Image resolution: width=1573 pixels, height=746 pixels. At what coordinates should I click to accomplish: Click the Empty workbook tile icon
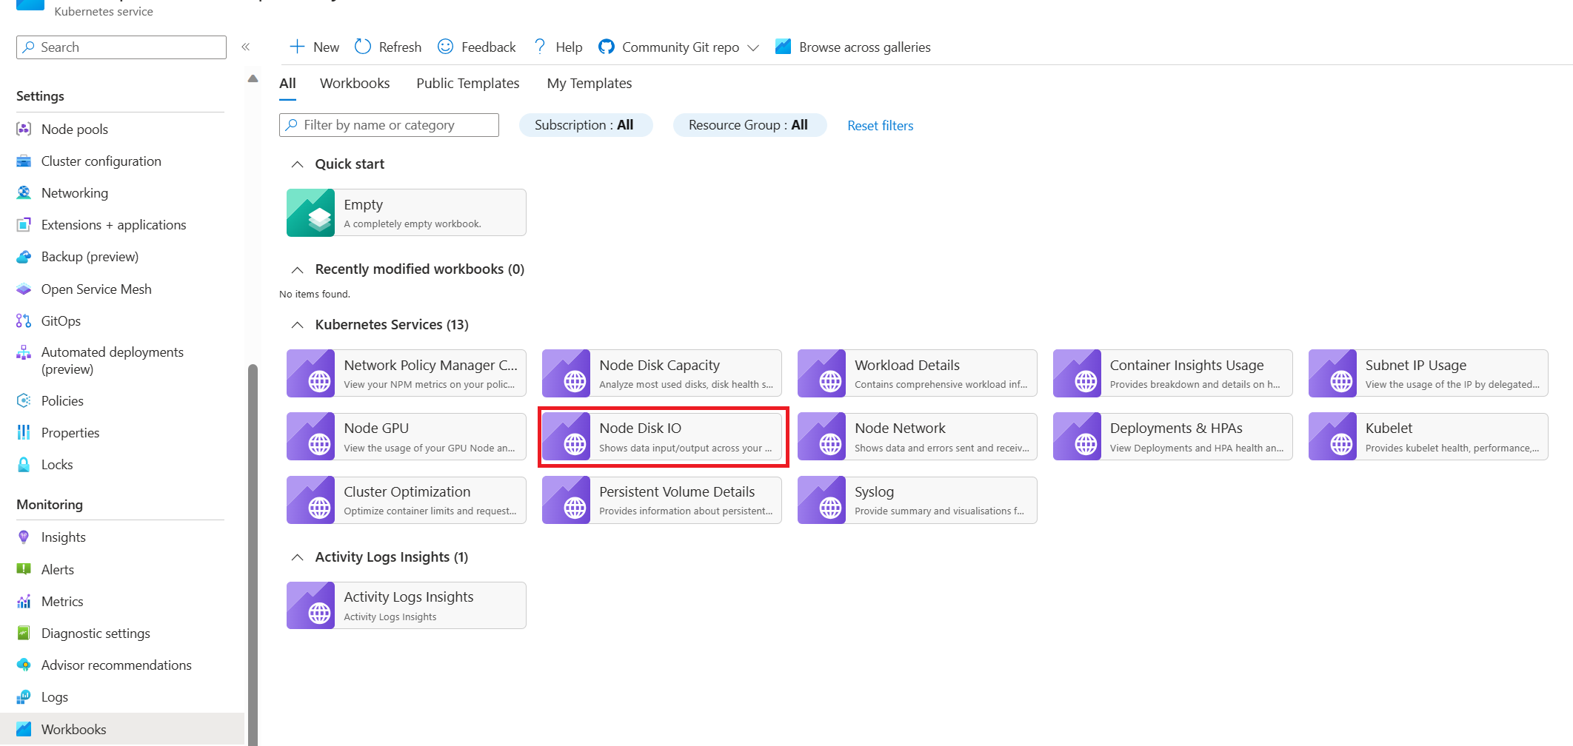coord(311,212)
